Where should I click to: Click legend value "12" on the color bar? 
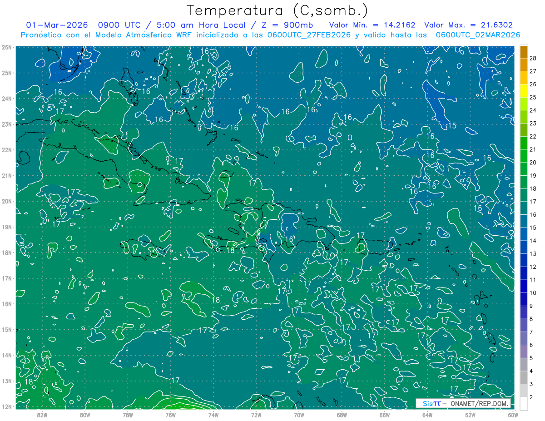pyautogui.click(x=533, y=267)
